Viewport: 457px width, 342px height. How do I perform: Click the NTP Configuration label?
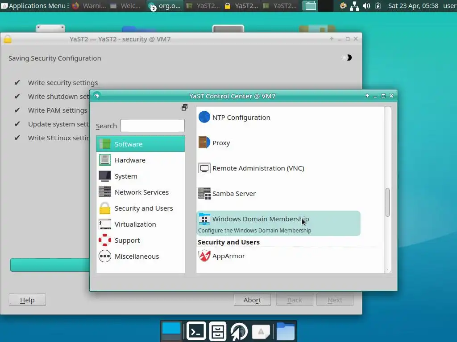(x=241, y=118)
